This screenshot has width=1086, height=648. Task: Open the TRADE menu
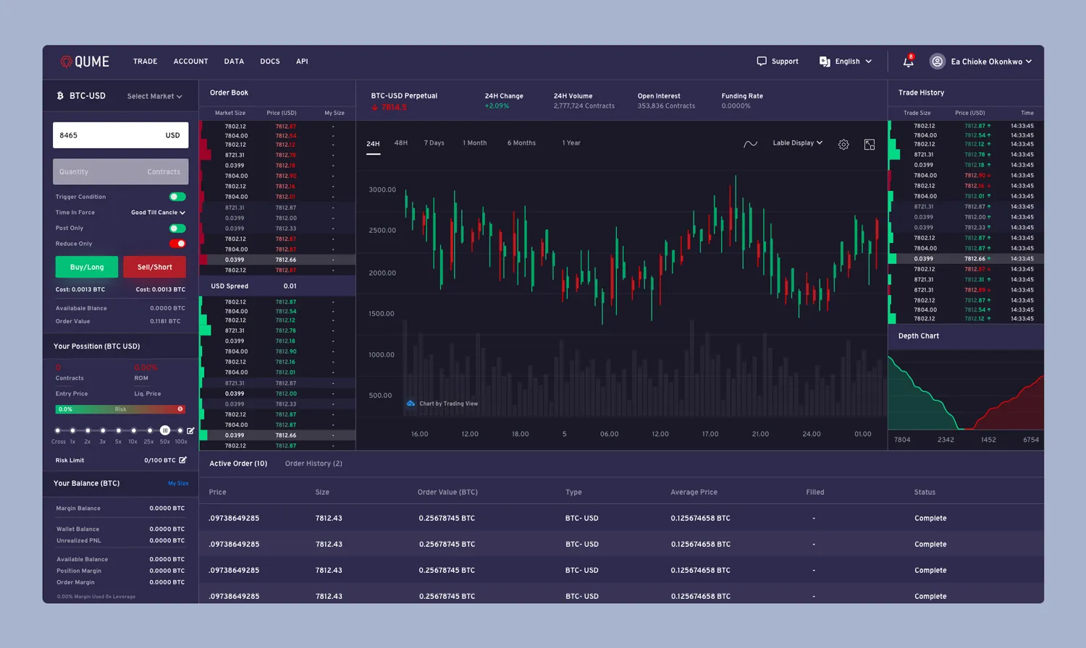pos(146,61)
